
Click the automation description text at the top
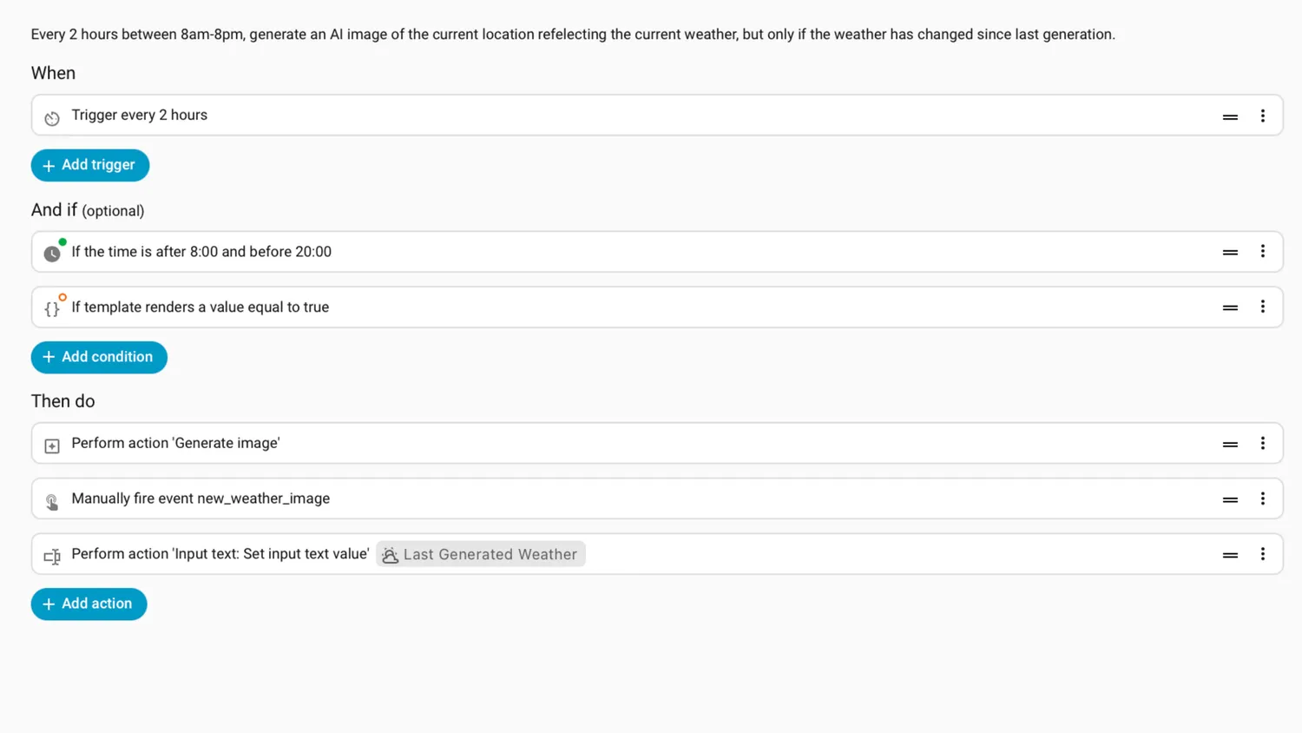pyautogui.click(x=573, y=35)
